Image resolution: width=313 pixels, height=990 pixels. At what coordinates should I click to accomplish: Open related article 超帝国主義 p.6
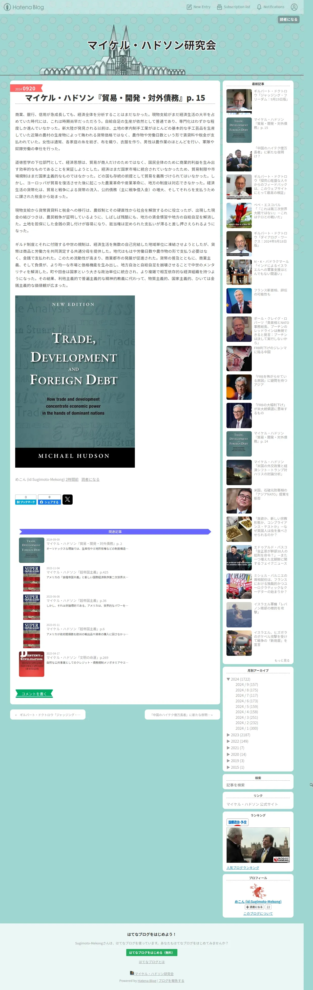pyautogui.click(x=75, y=629)
